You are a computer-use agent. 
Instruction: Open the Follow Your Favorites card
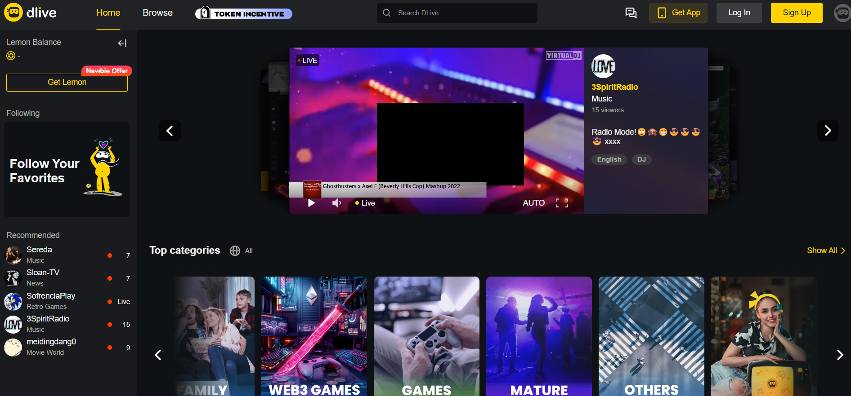point(67,169)
